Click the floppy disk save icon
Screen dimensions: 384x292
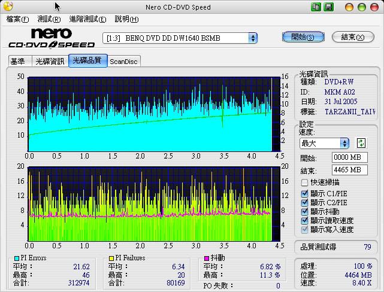point(329,7)
